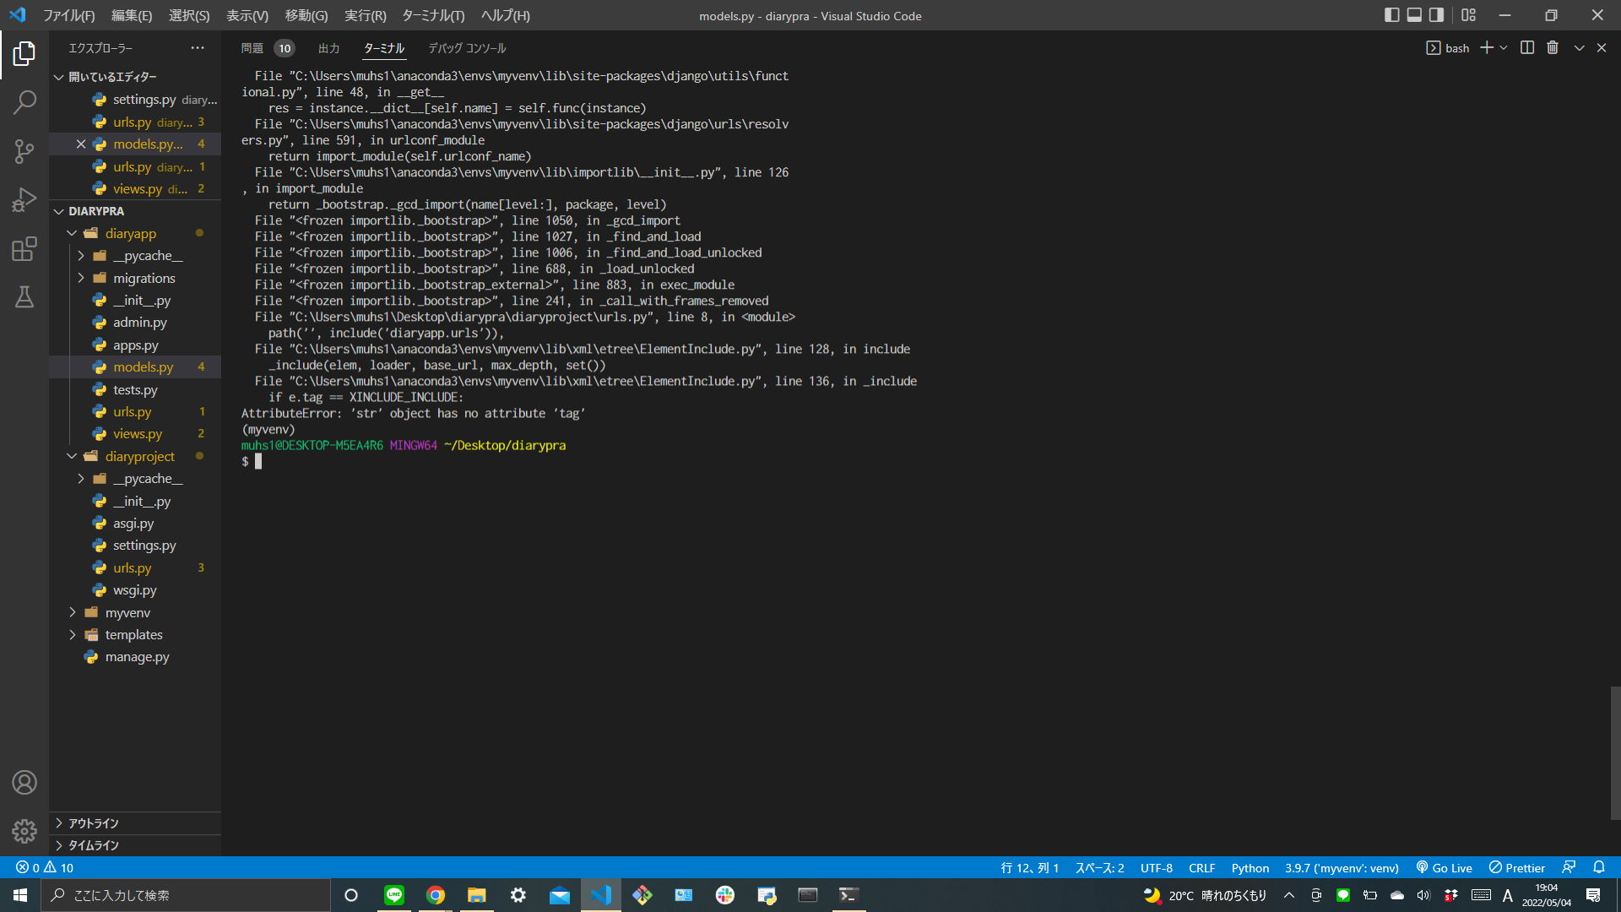Open the Extensions view icon
1621x912 pixels.
tap(24, 249)
